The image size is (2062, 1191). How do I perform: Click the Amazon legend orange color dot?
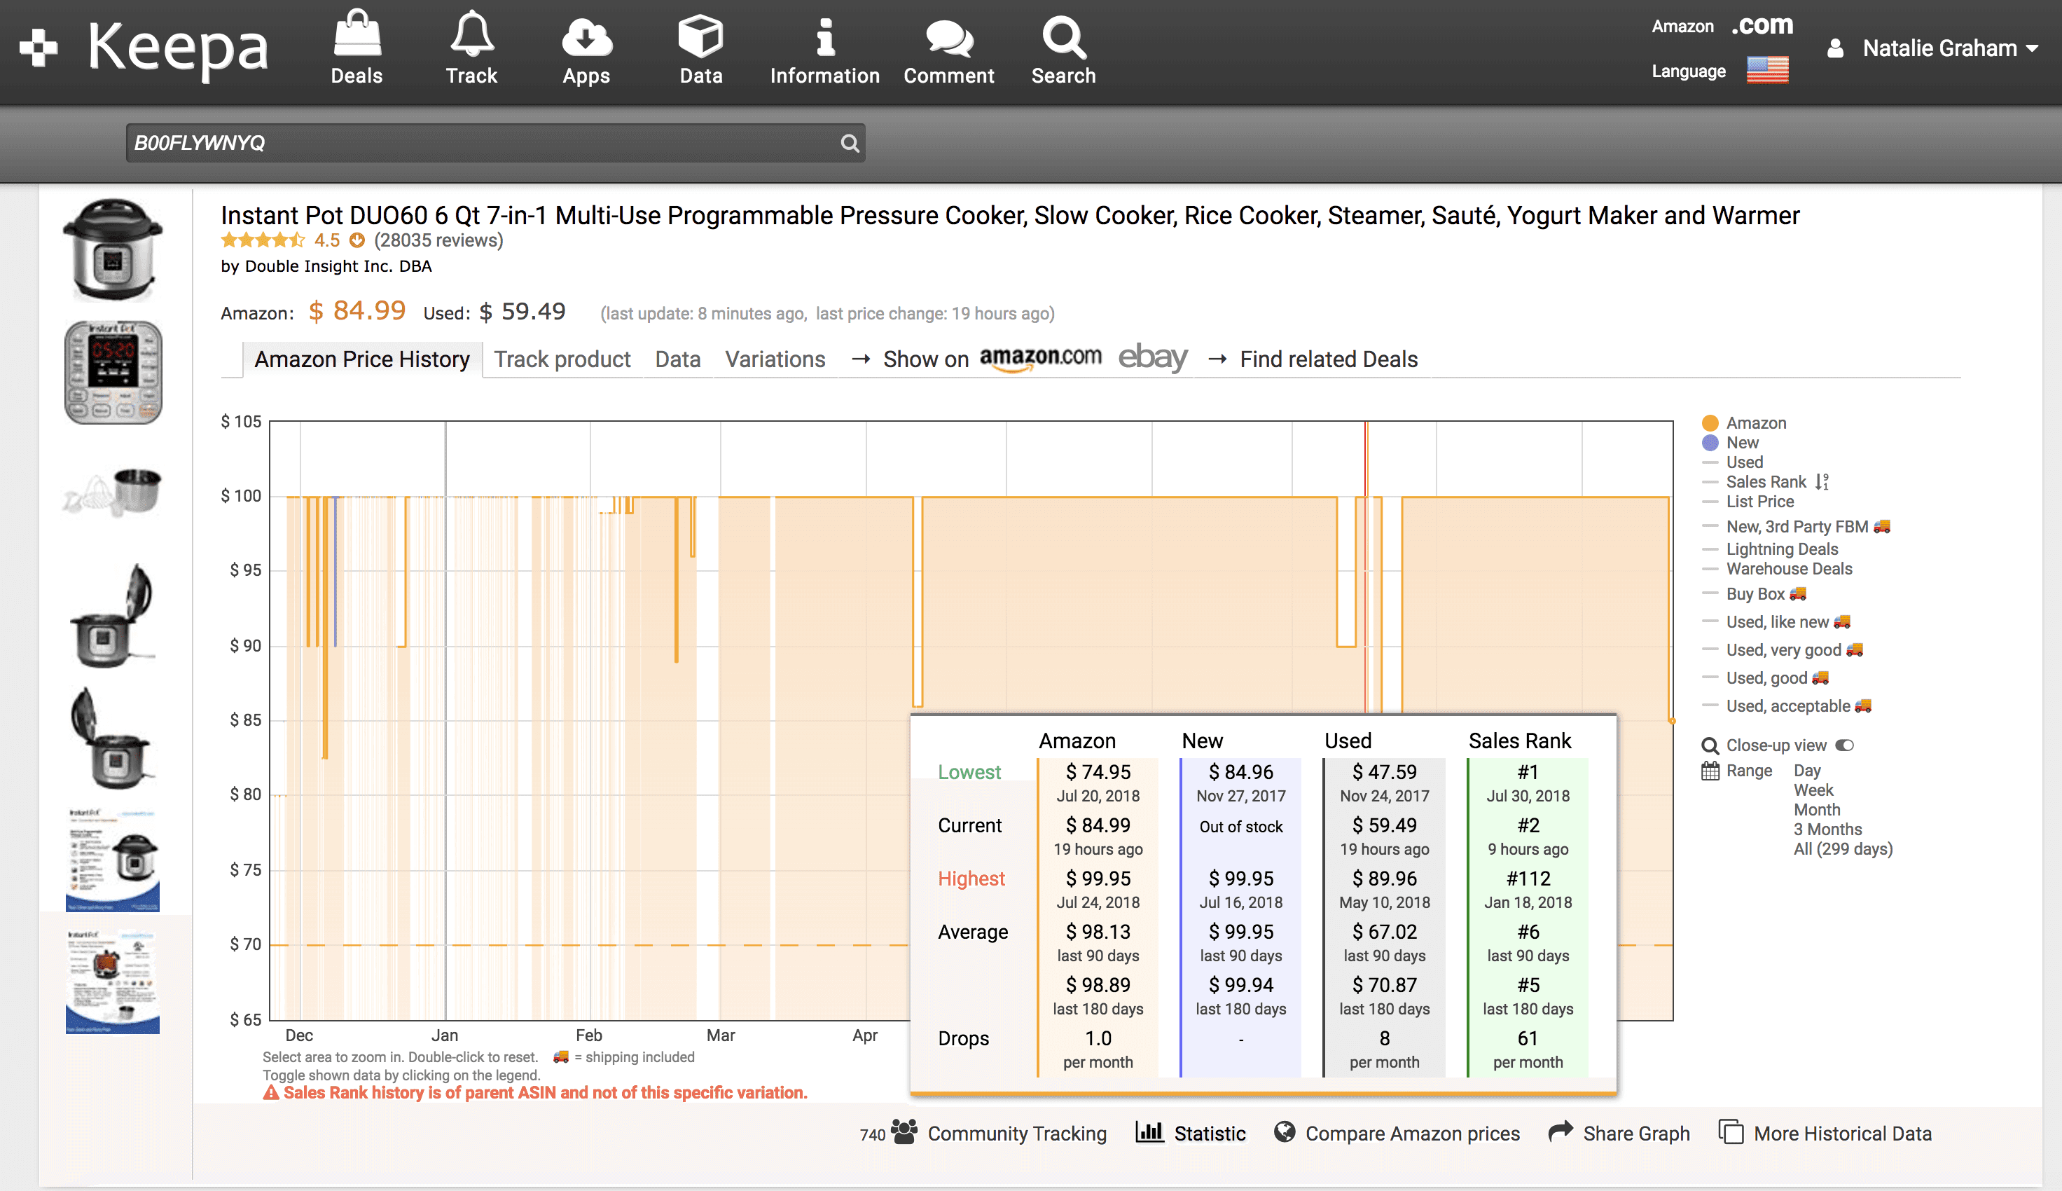[1710, 423]
